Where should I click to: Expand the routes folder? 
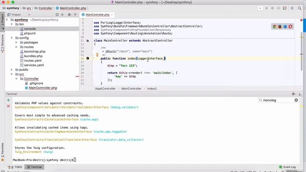[16, 47]
